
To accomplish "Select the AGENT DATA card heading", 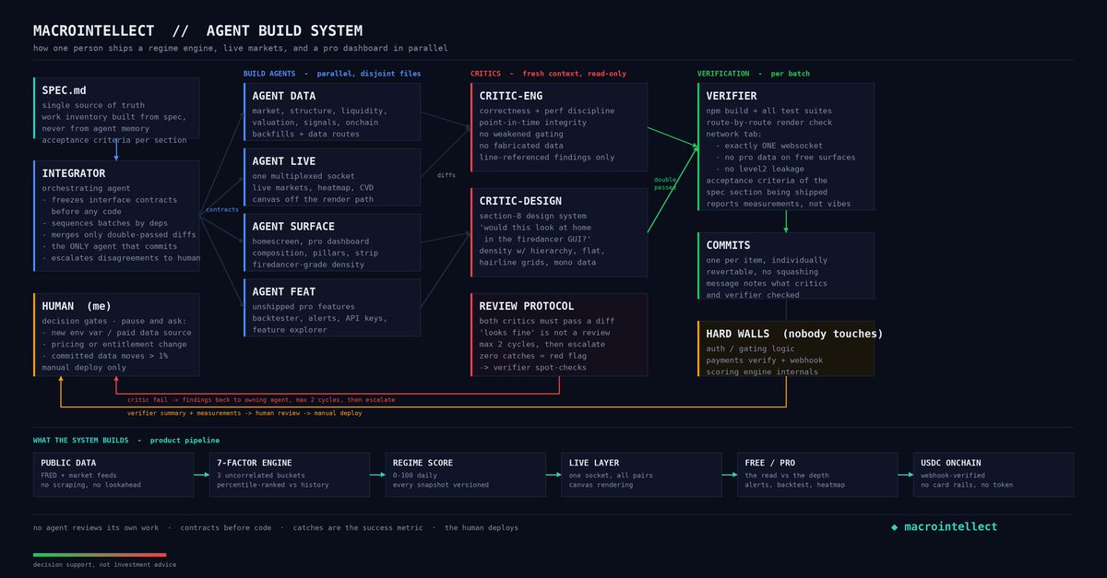I will click(x=284, y=96).
